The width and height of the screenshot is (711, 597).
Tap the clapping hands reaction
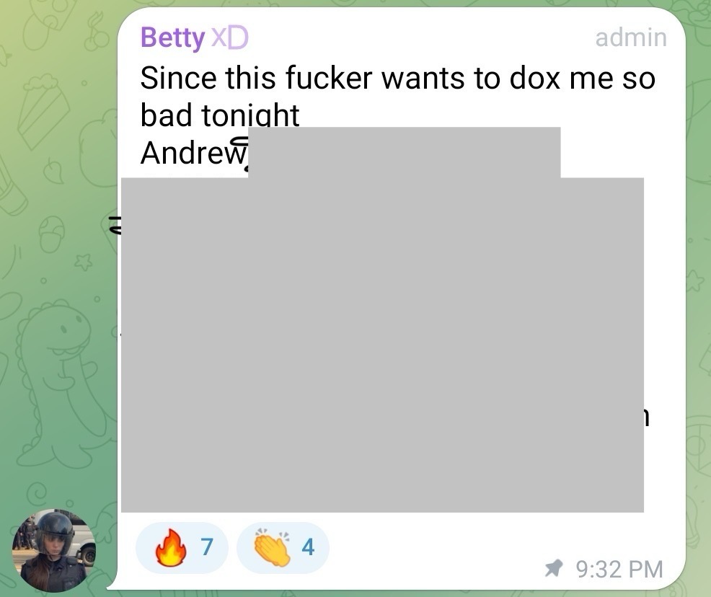tap(283, 547)
